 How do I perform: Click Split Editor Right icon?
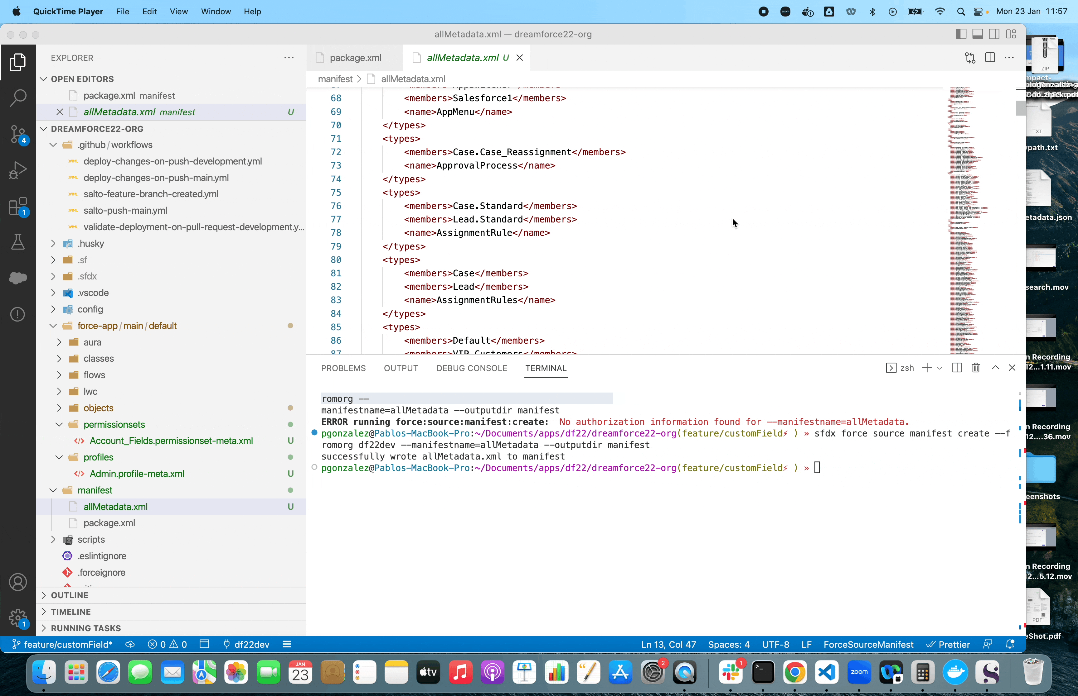990,58
